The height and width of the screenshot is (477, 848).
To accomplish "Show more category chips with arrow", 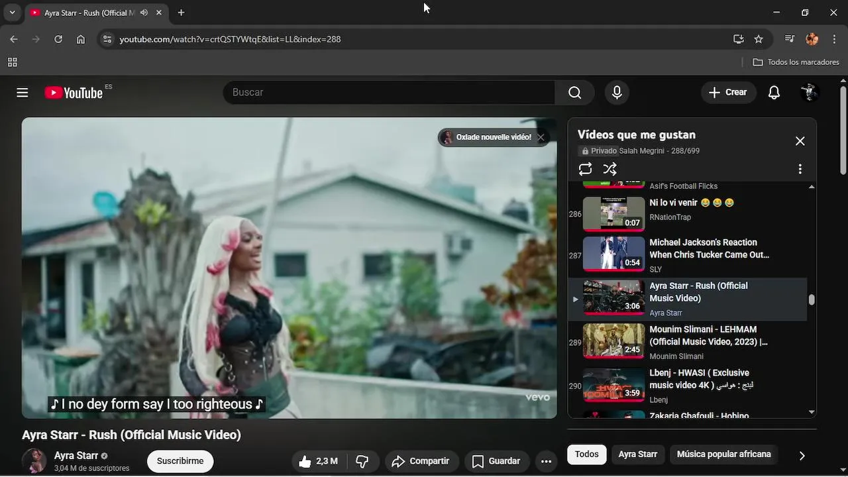I will 802,455.
